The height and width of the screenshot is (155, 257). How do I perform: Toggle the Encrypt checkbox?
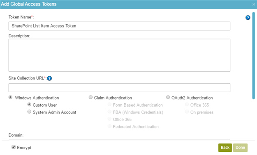tap(14, 147)
